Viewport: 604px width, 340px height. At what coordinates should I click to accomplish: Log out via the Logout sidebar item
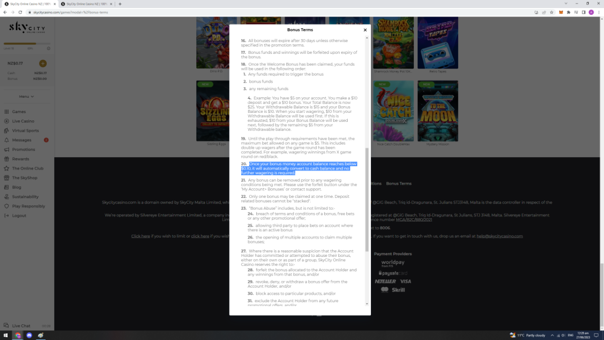[19, 216]
